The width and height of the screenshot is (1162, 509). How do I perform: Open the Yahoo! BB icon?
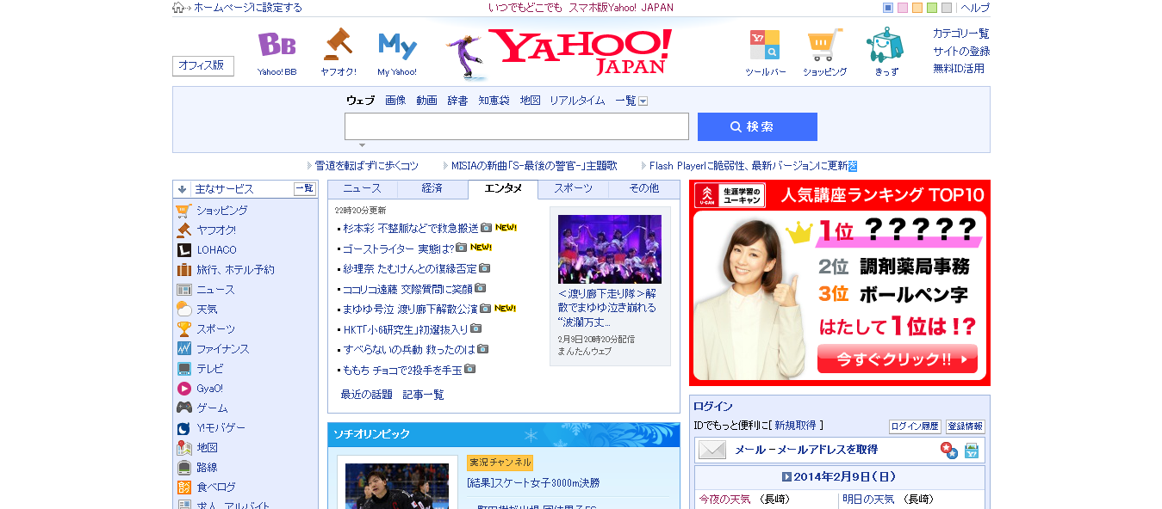(277, 45)
